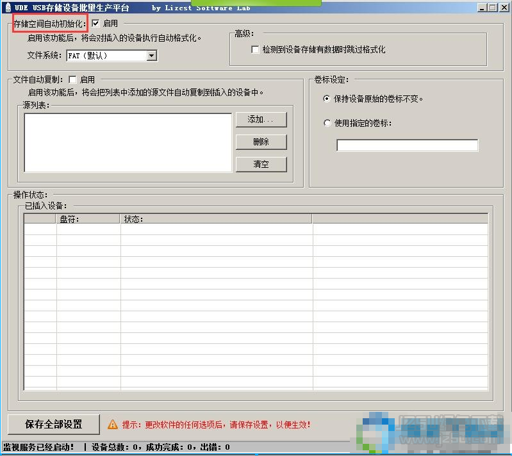Image resolution: width=512 pixels, height=456 pixels.
Task: Toggle 存储空间自动初始化 启用 checkbox
Action: [x=95, y=23]
